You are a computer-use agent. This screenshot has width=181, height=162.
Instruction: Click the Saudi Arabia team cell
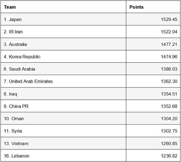[19, 69]
